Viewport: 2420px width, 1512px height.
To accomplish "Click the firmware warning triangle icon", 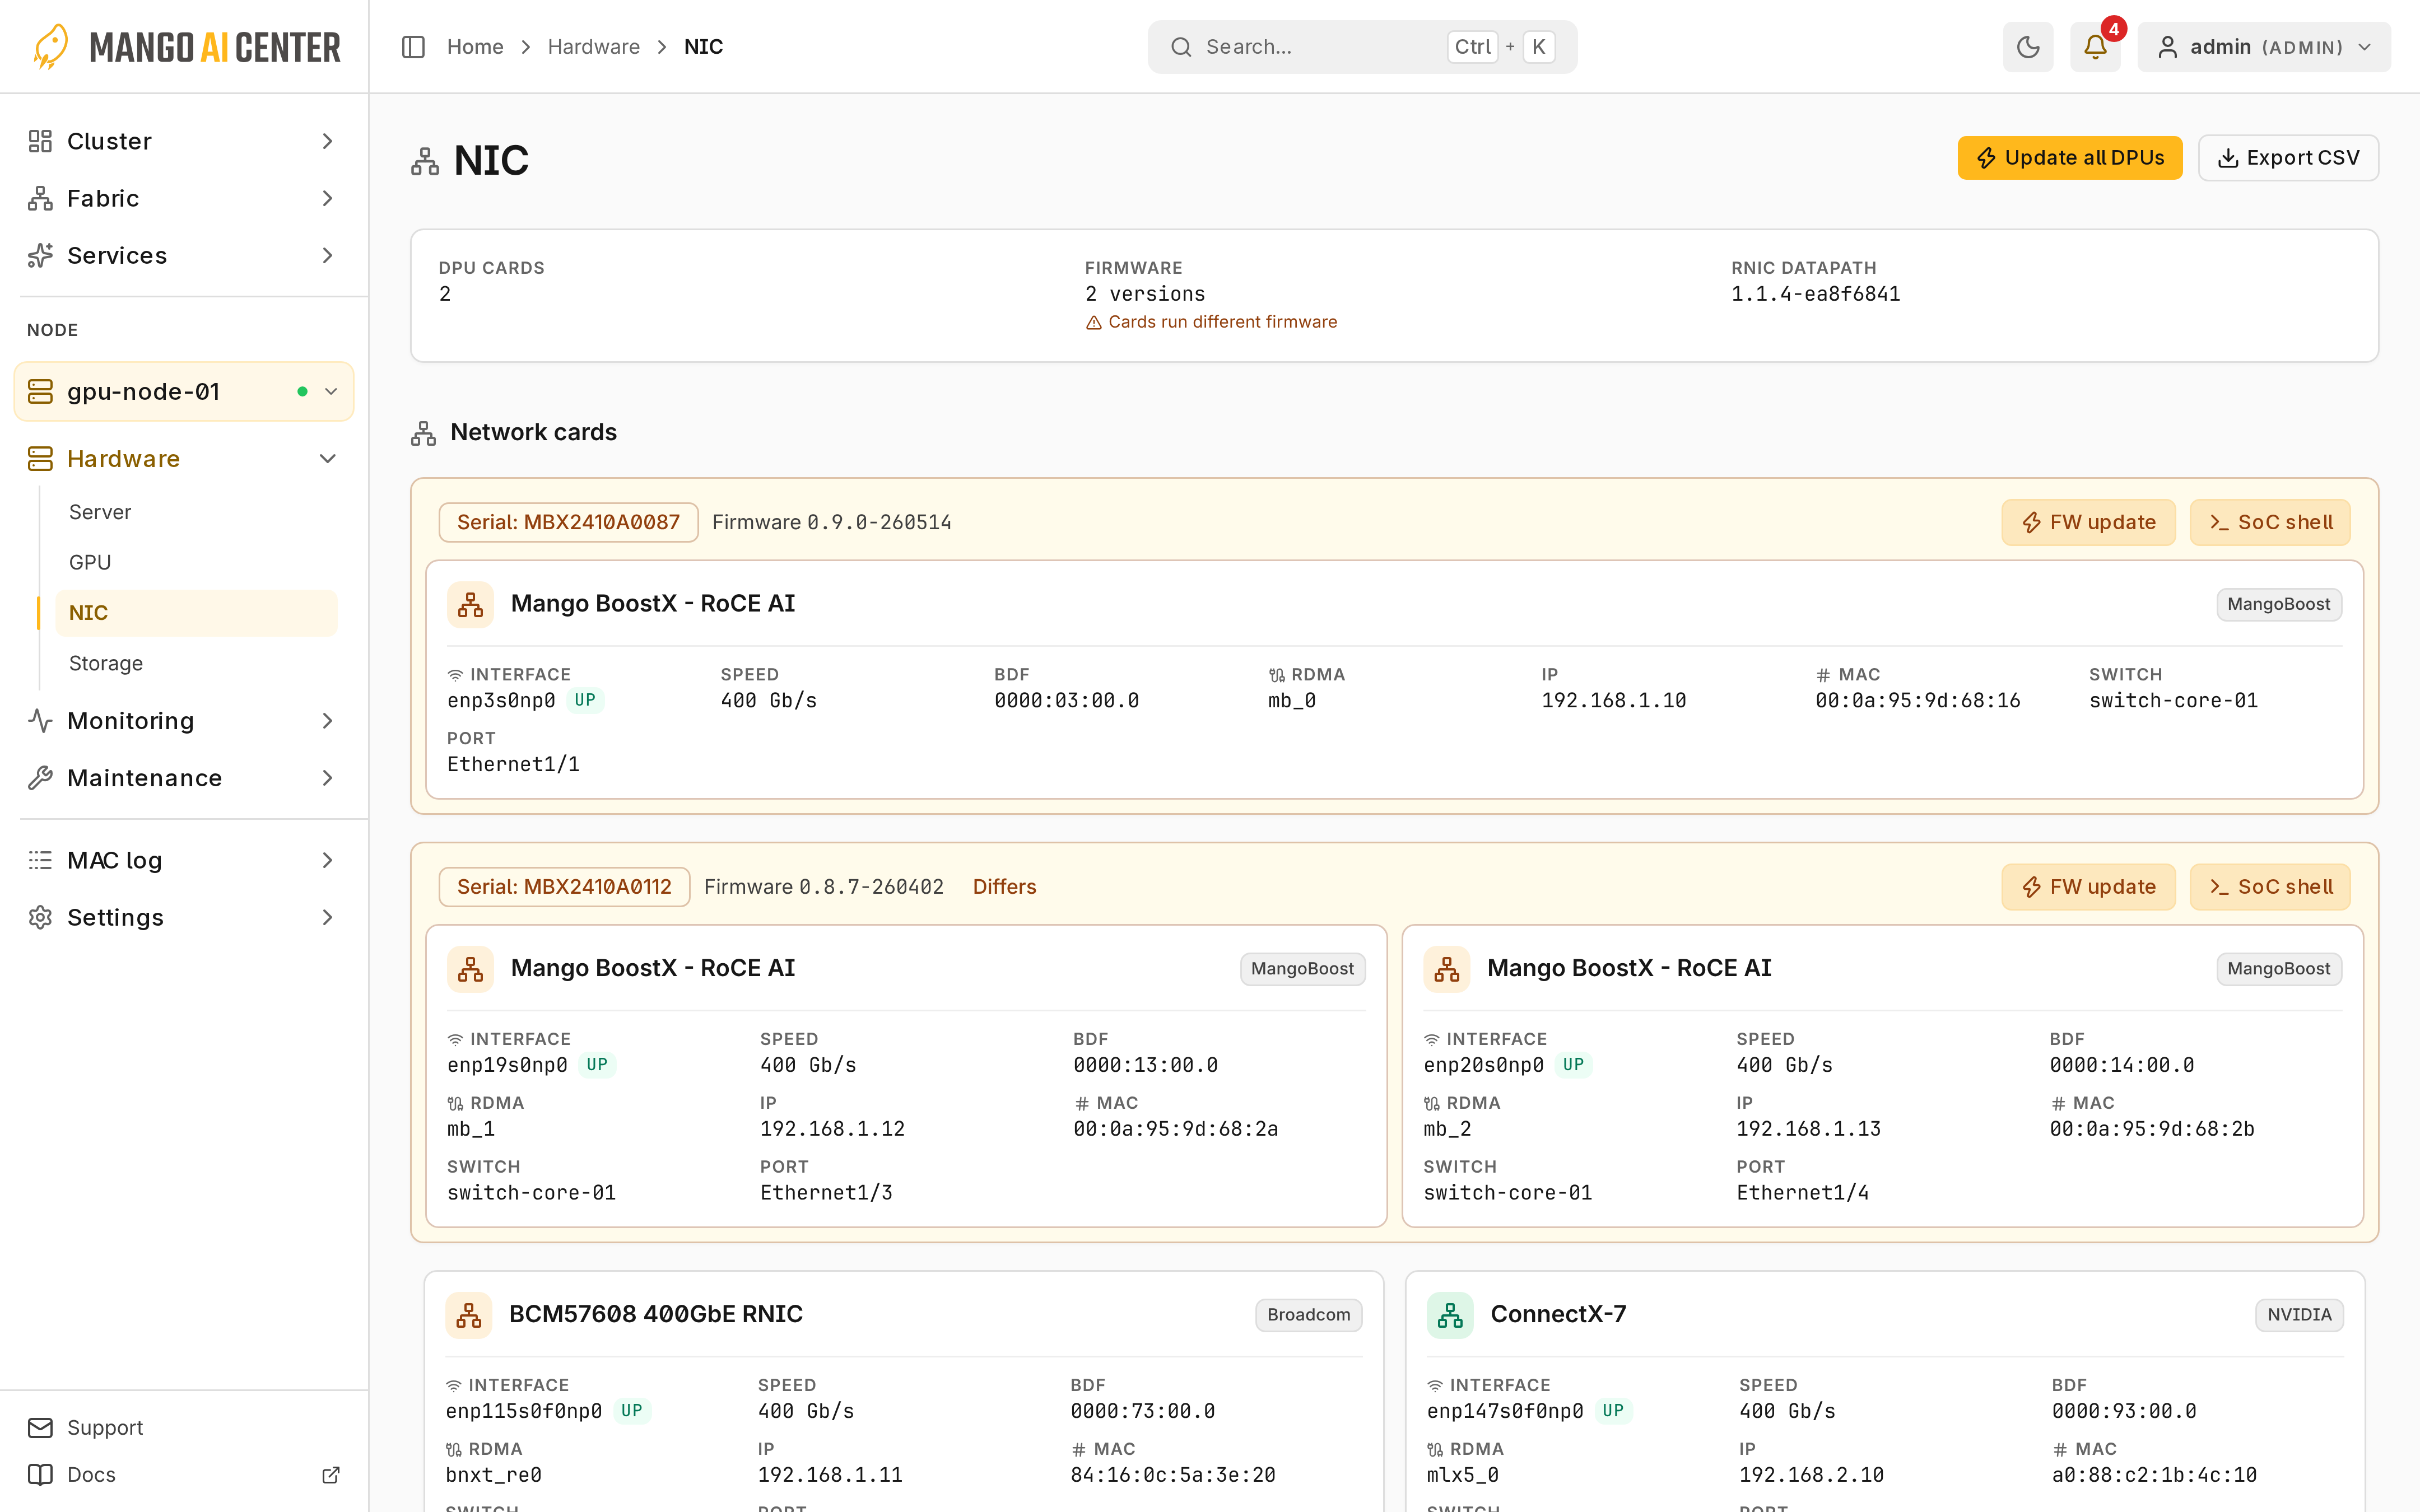I will click(x=1094, y=322).
